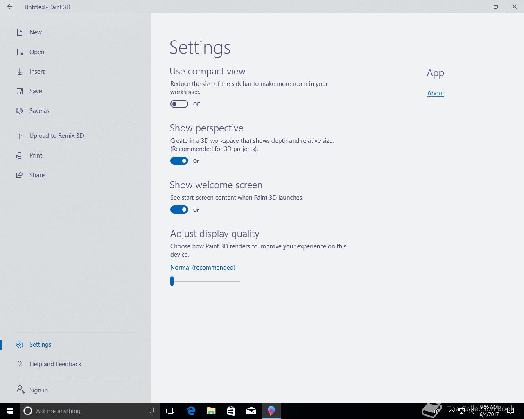Open Mail app from taskbar
524x419 pixels.
pos(251,411)
